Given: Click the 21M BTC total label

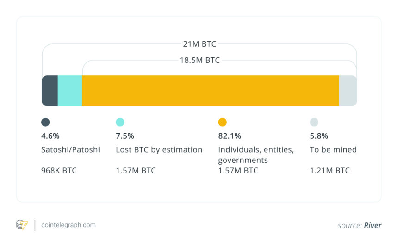Looking at the screenshot, I should click(199, 44).
